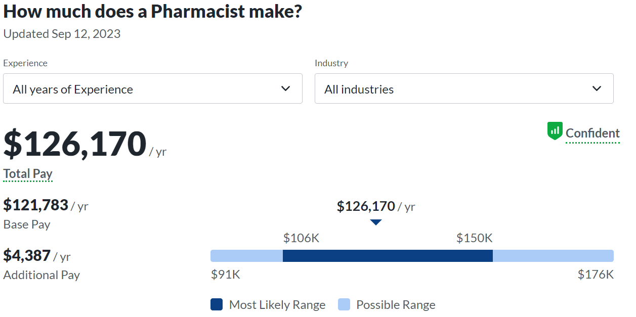The image size is (636, 317).
Task: Click the left light blue segment of the salary bar
Action: tap(246, 256)
